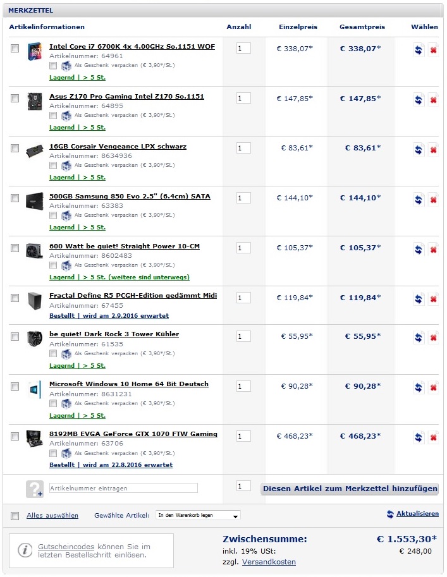Delete the Asus Z170 Pro Gaming item
This screenshot has height=577, width=447.
tap(433, 99)
